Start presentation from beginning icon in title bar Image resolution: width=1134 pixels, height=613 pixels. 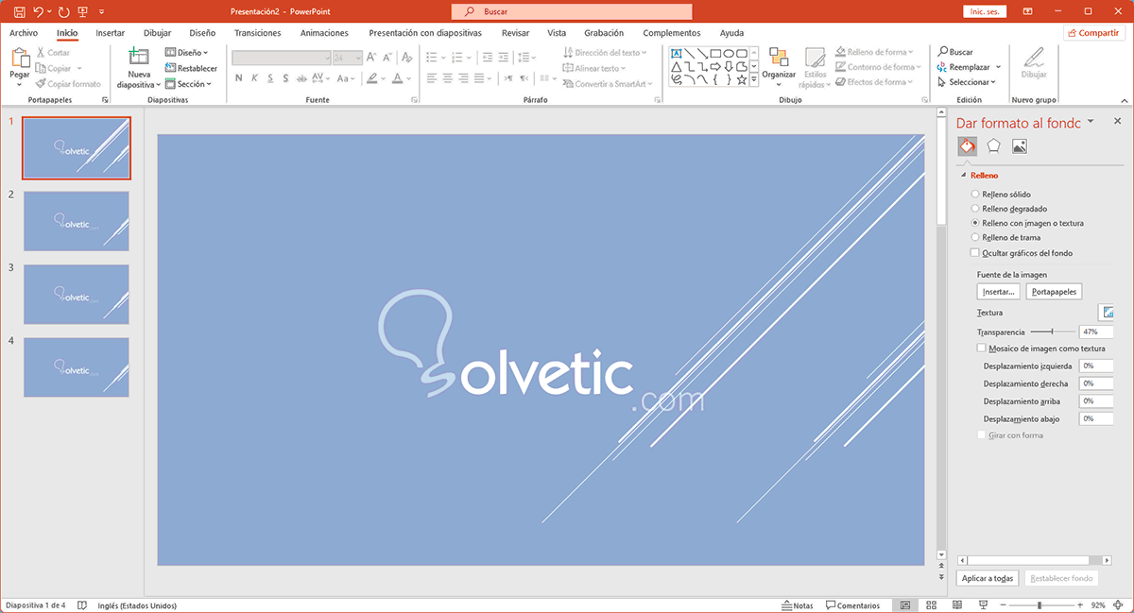(83, 11)
